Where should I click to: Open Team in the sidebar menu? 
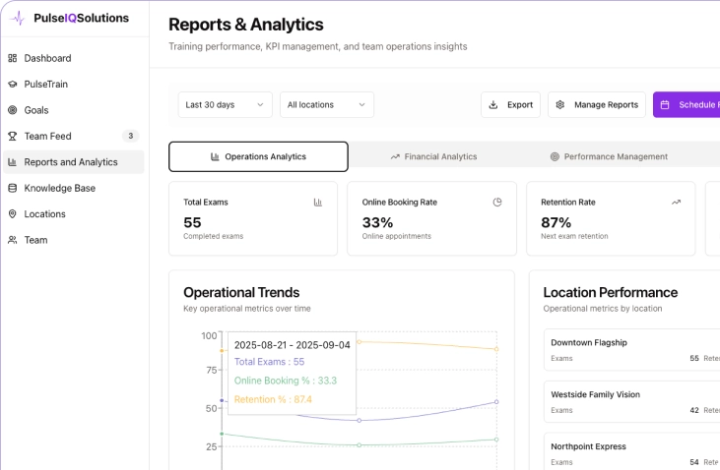coord(35,240)
